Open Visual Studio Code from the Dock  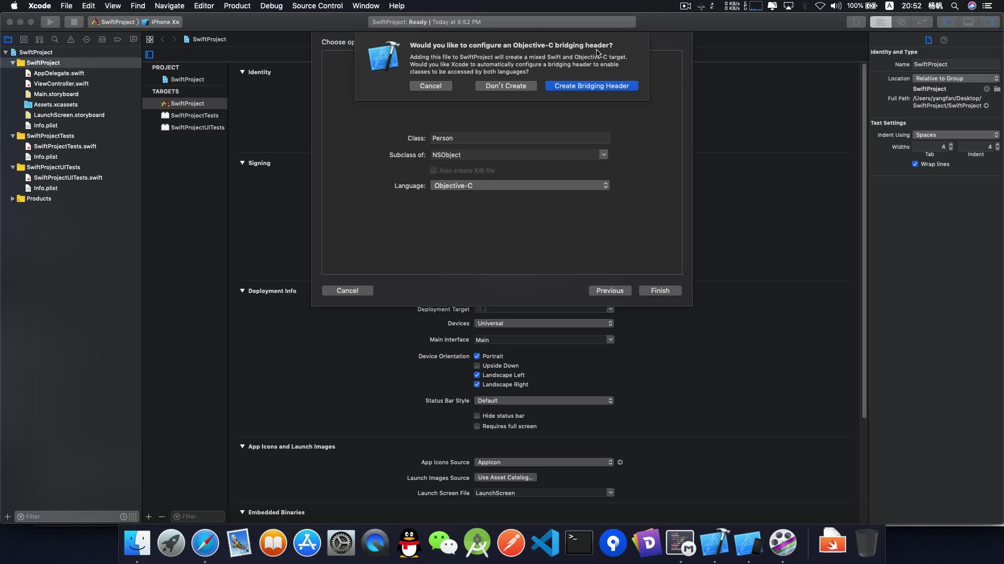545,543
